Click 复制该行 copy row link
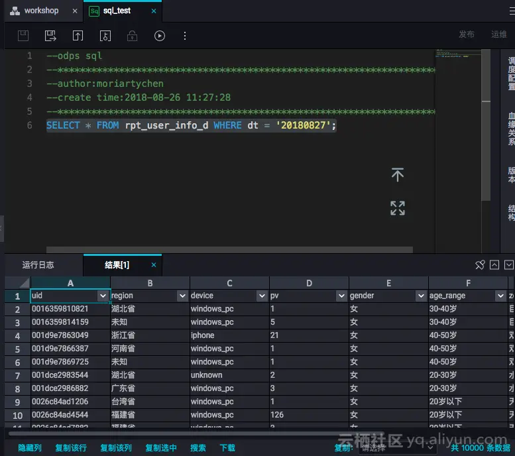The image size is (515, 456). (x=71, y=448)
